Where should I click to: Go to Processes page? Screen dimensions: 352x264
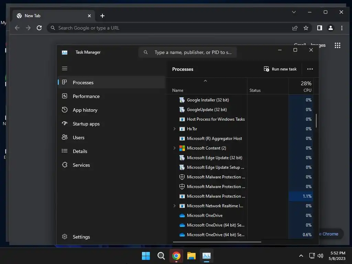pyautogui.click(x=112, y=82)
